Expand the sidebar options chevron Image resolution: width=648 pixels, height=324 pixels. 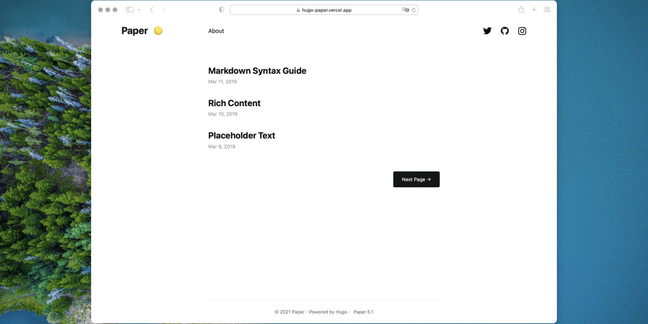139,9
